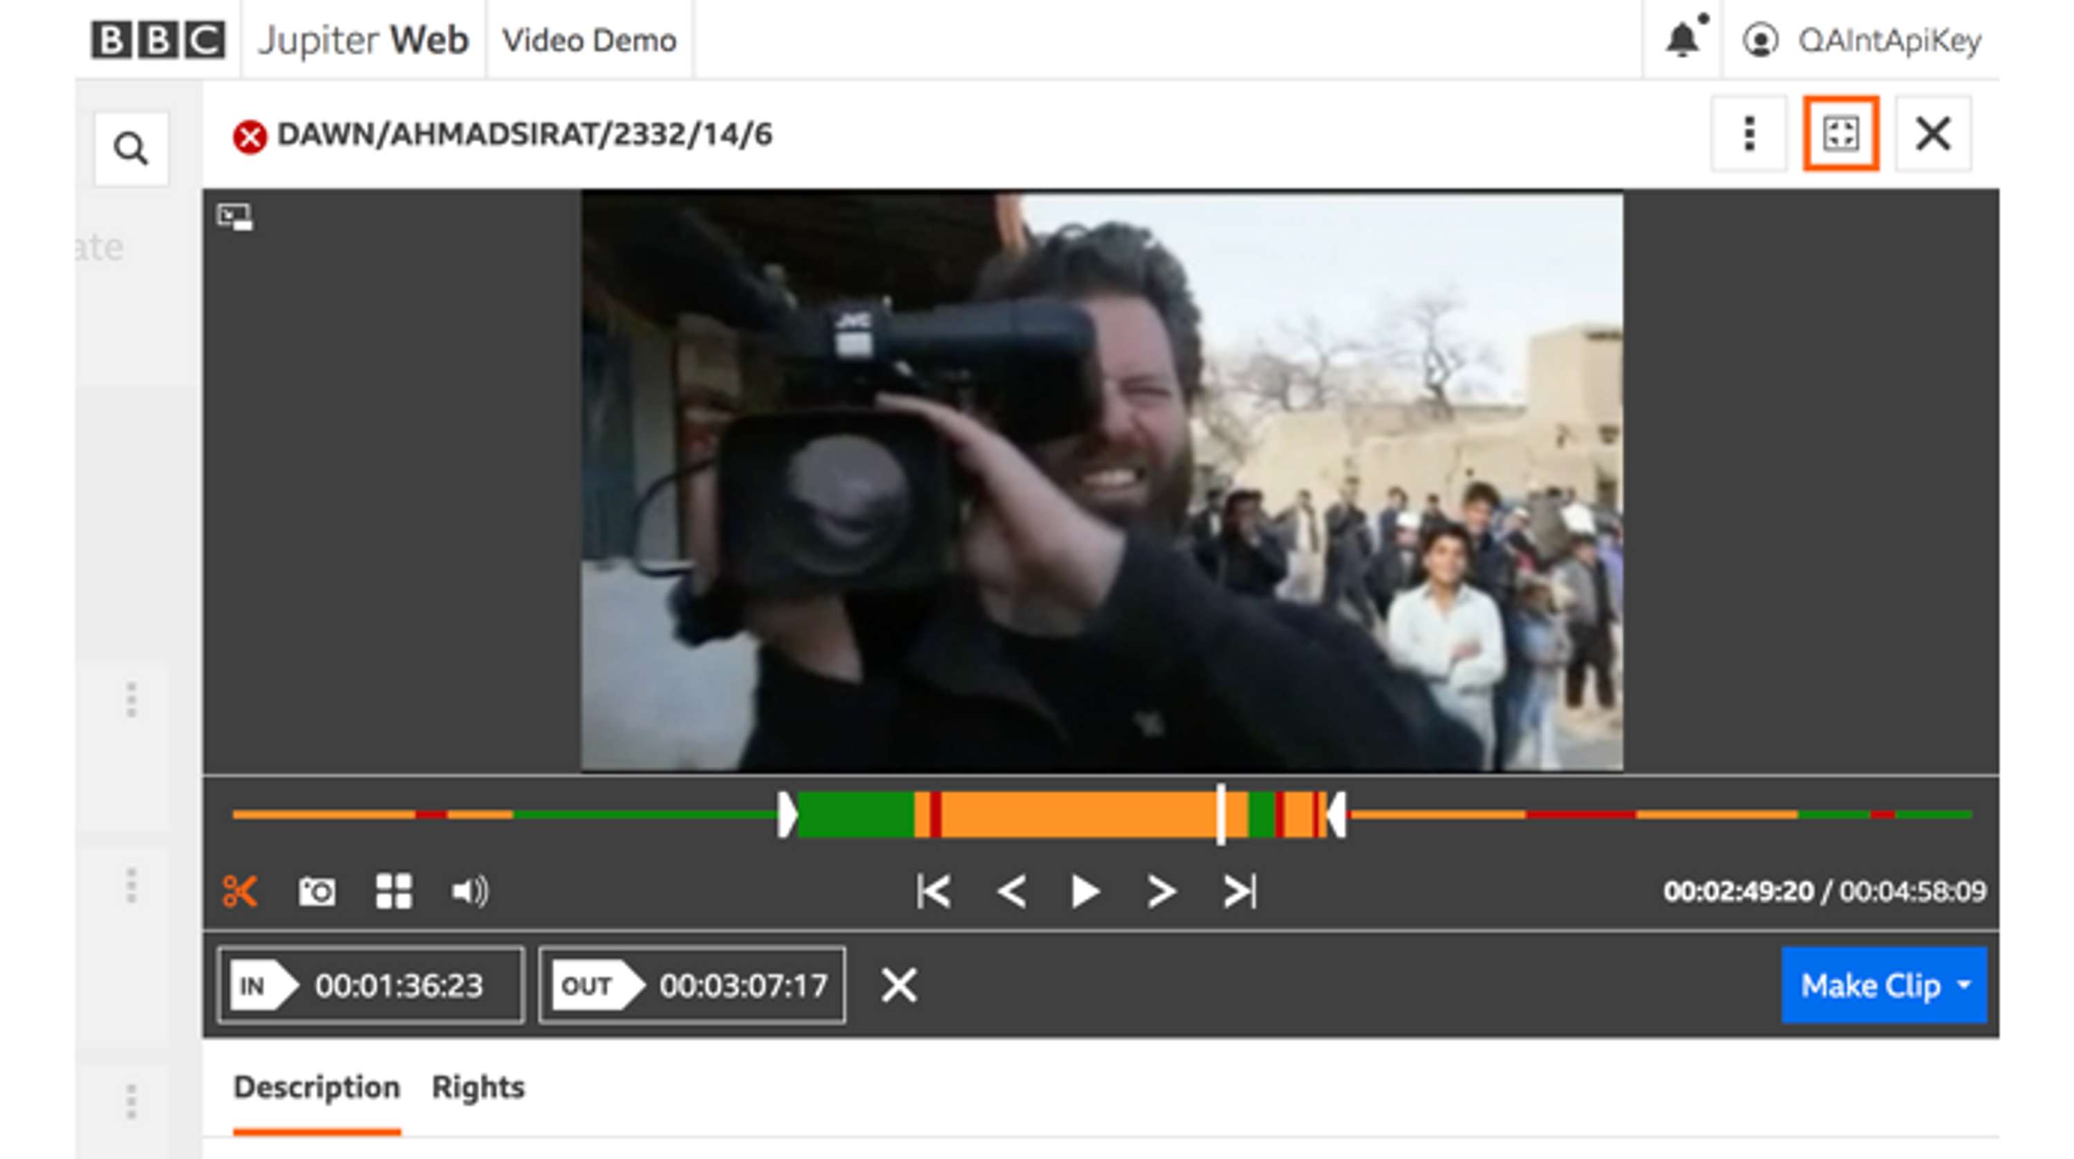This screenshot has width=2074, height=1159.
Task: Close the DAWN/AHMADSIRAT item panel
Action: [1933, 133]
